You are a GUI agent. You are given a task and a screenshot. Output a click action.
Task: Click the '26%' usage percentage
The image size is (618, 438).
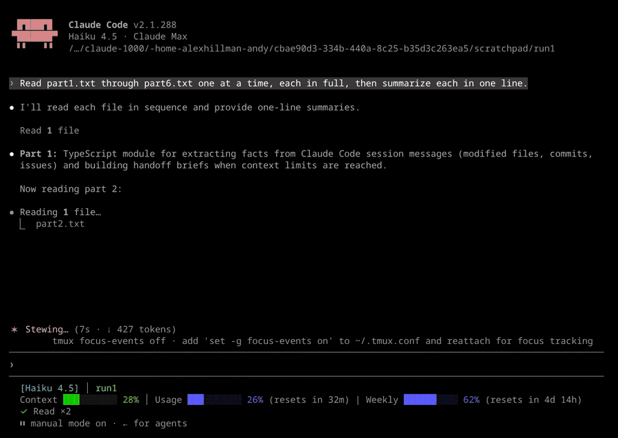pyautogui.click(x=255, y=400)
